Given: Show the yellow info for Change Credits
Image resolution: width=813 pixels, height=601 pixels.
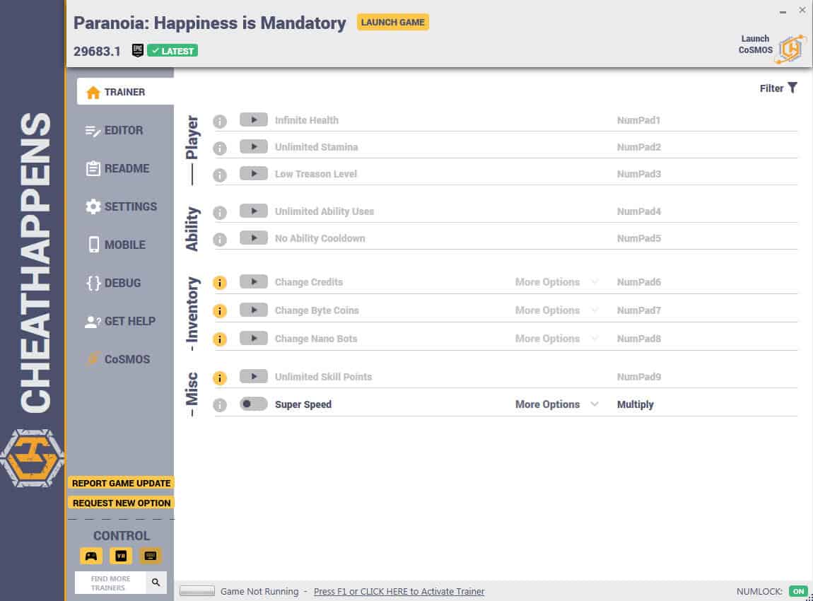Looking at the screenshot, I should tap(220, 283).
